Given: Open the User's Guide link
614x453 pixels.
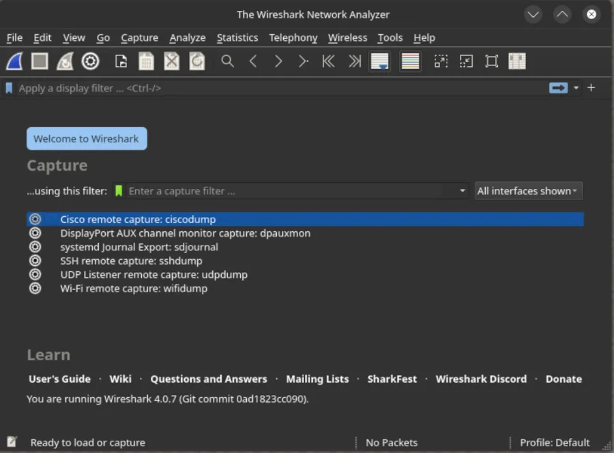Looking at the screenshot, I should [x=59, y=379].
